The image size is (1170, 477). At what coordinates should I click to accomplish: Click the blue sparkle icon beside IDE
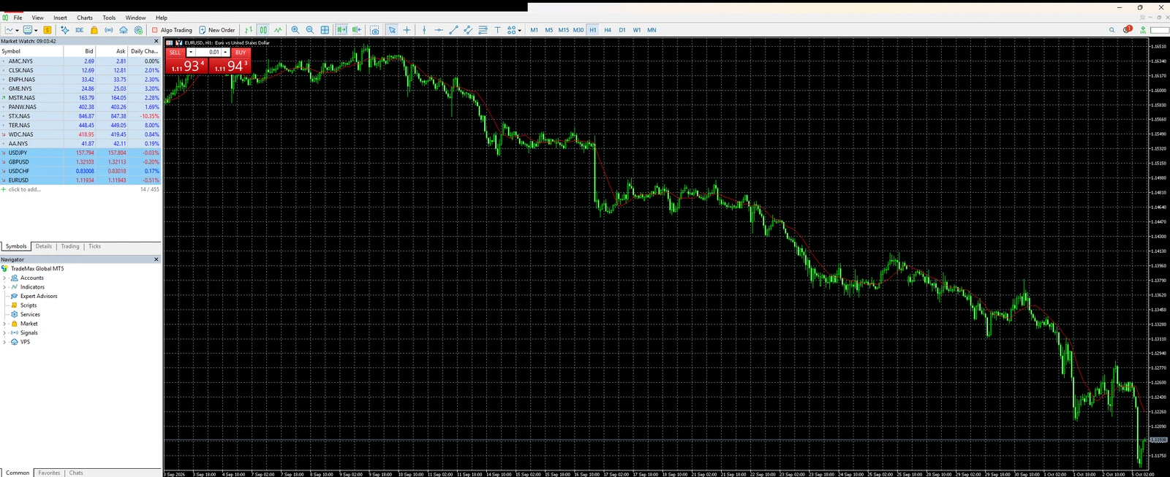tap(64, 30)
